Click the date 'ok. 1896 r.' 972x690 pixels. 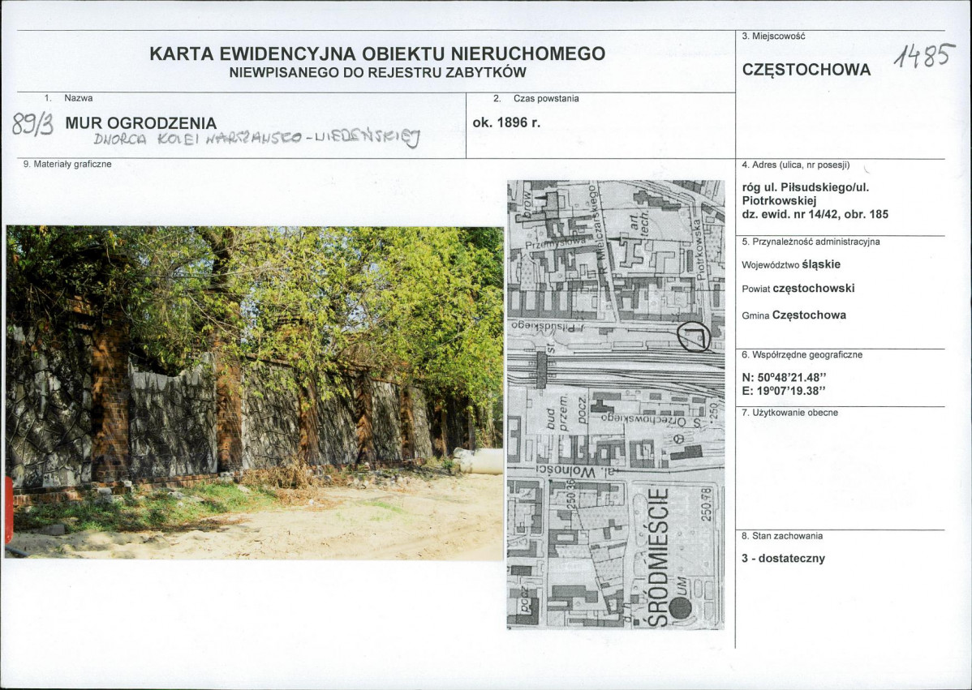tap(506, 122)
